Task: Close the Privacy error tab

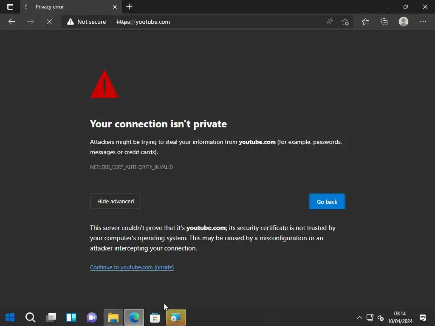Action: 115,7
